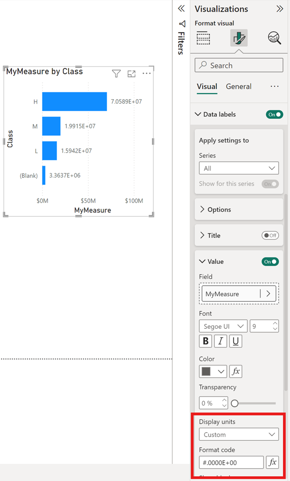Click the H bar in the chart

point(74,101)
